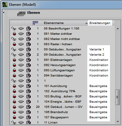Unlock the 091 Elektroanlagen layer
The image size is (122, 126).
click(14, 60)
